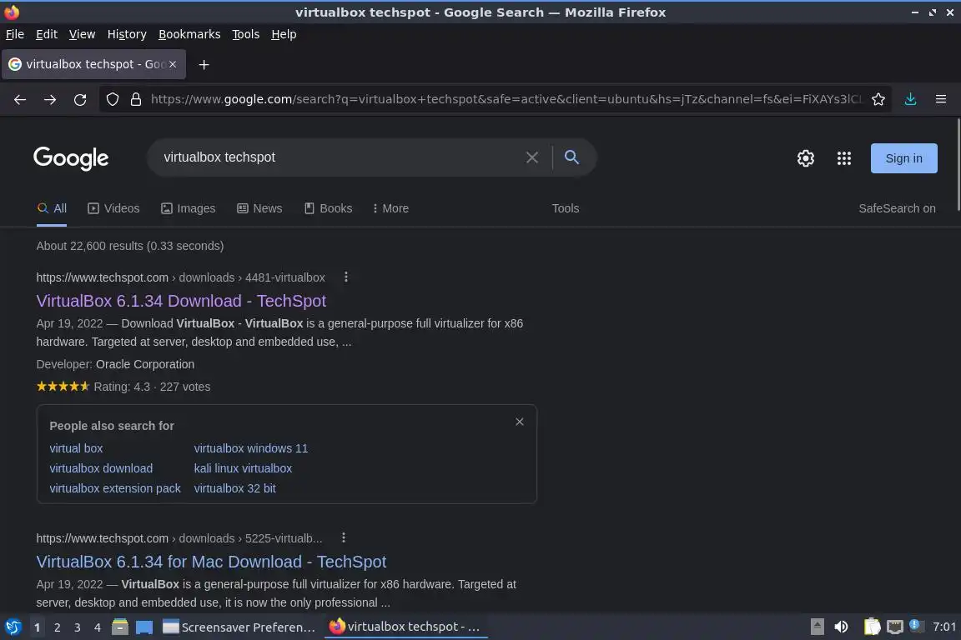Open Firefox hamburger application menu
Viewport: 961px width, 640px height.
click(x=941, y=99)
